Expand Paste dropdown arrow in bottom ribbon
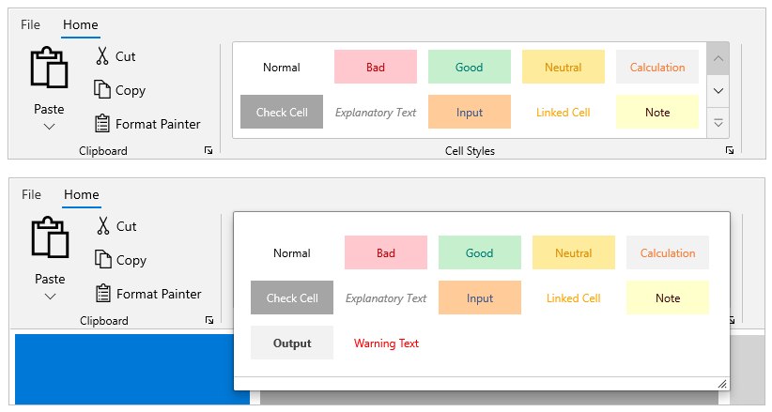772x412 pixels. click(x=50, y=297)
